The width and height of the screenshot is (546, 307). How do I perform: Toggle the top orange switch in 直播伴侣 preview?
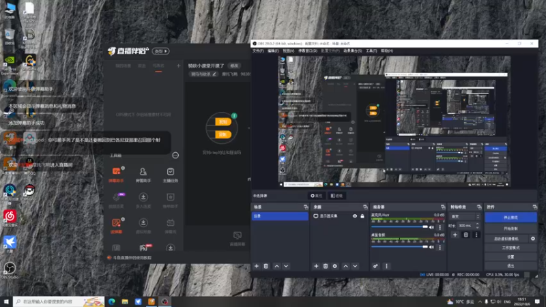[x=223, y=122]
